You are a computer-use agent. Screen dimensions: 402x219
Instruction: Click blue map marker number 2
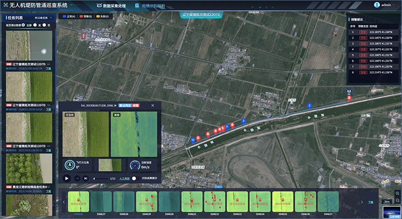coord(309,106)
